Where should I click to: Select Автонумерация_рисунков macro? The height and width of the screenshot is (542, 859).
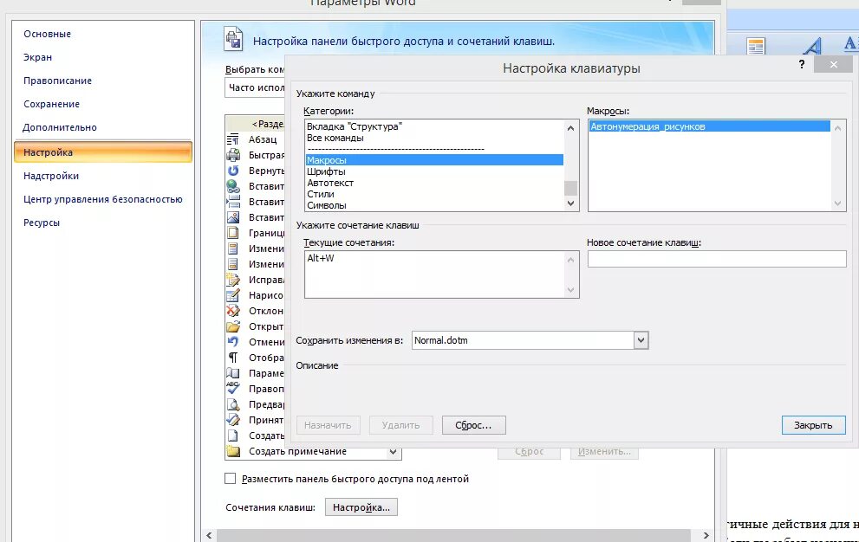tap(709, 126)
